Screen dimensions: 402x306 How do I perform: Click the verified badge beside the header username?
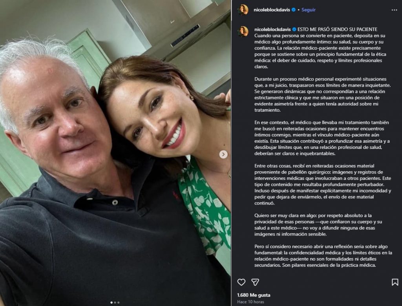pos(294,10)
